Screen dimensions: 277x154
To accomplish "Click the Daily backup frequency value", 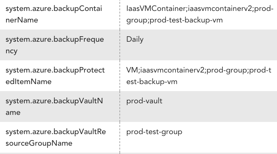I will point(135,39).
